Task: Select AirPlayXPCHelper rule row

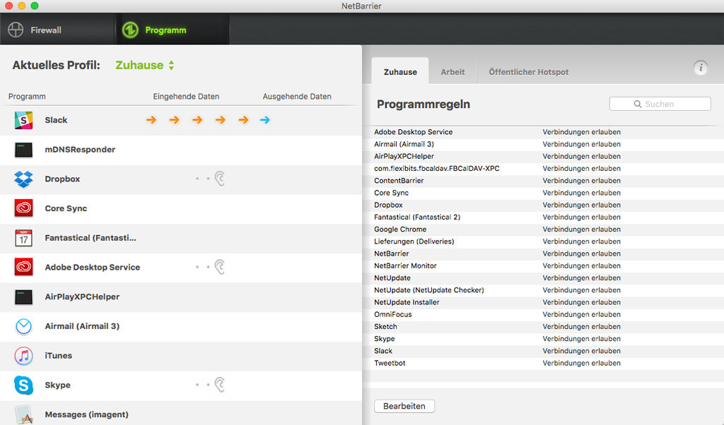Action: pos(543,156)
